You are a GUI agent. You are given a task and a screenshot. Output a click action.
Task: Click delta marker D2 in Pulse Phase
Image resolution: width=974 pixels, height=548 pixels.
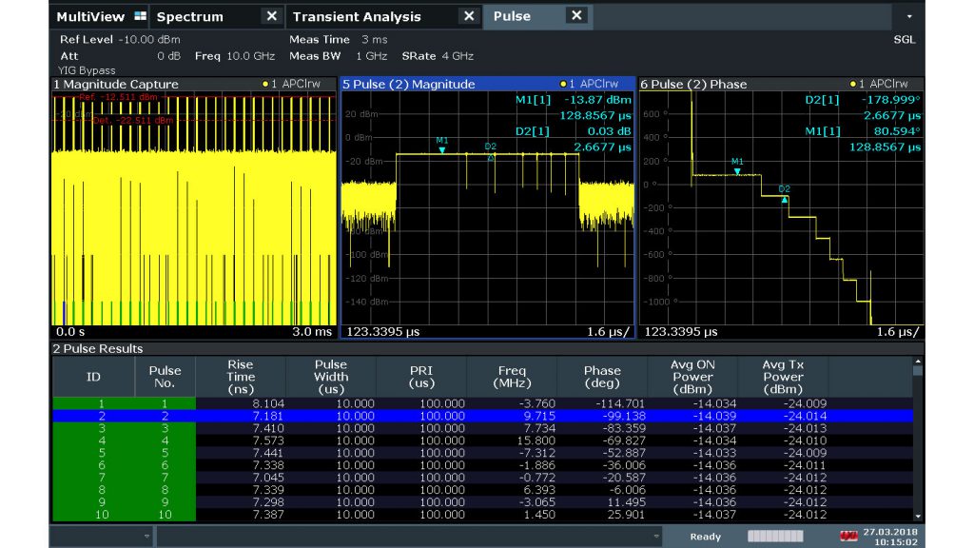(785, 198)
